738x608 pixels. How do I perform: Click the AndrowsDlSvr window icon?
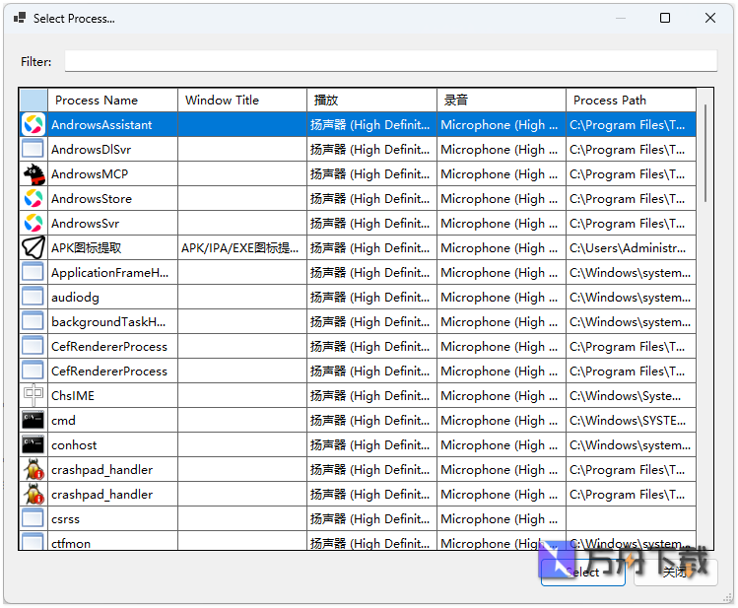pyautogui.click(x=34, y=149)
